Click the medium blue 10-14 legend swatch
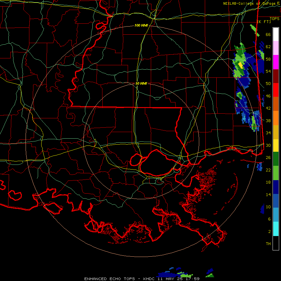The image size is (281, 281). click(x=276, y=201)
